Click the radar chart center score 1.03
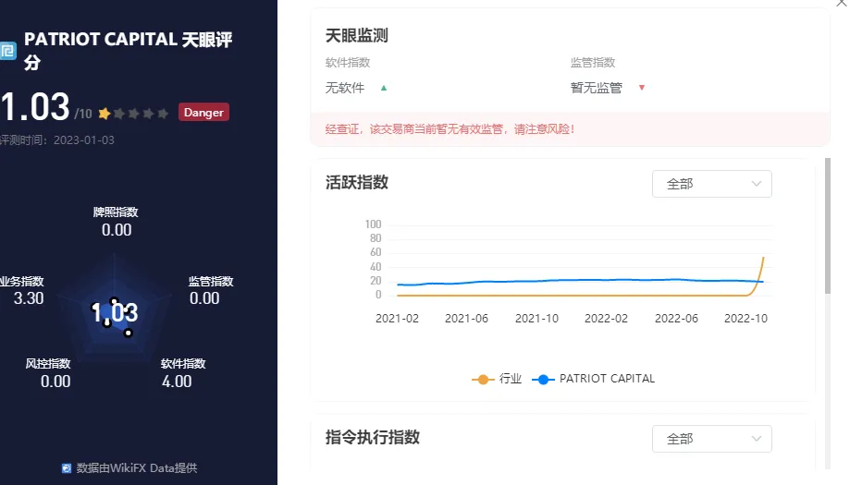This screenshot has width=850, height=485. pos(115,313)
